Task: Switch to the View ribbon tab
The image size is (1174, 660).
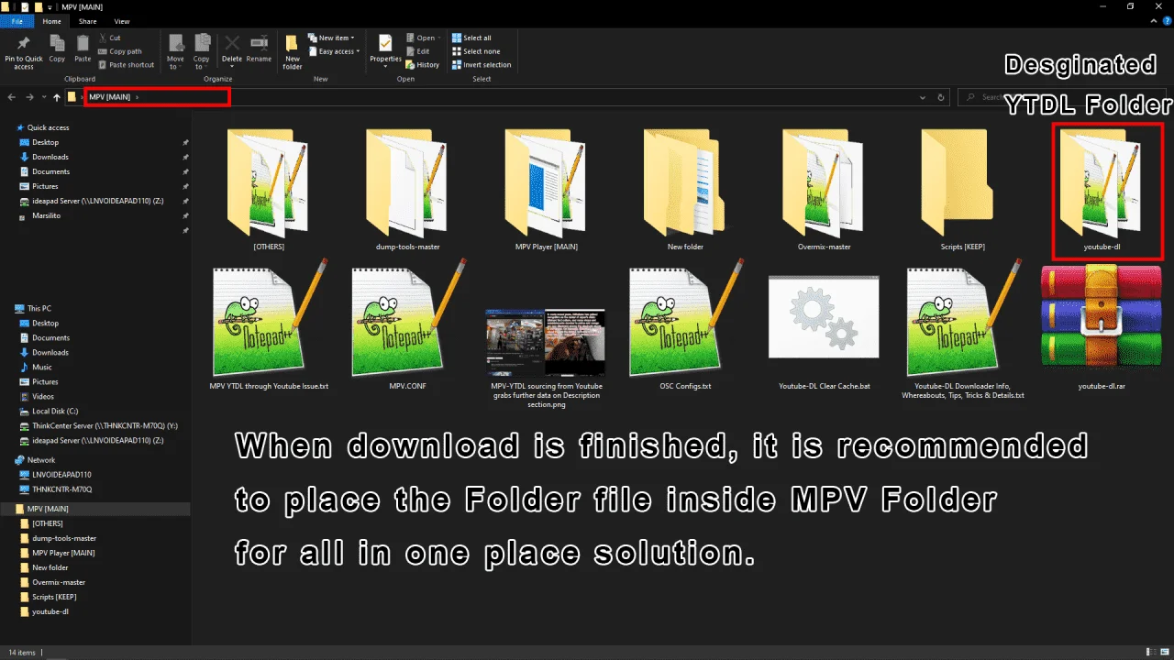Action: [x=122, y=21]
